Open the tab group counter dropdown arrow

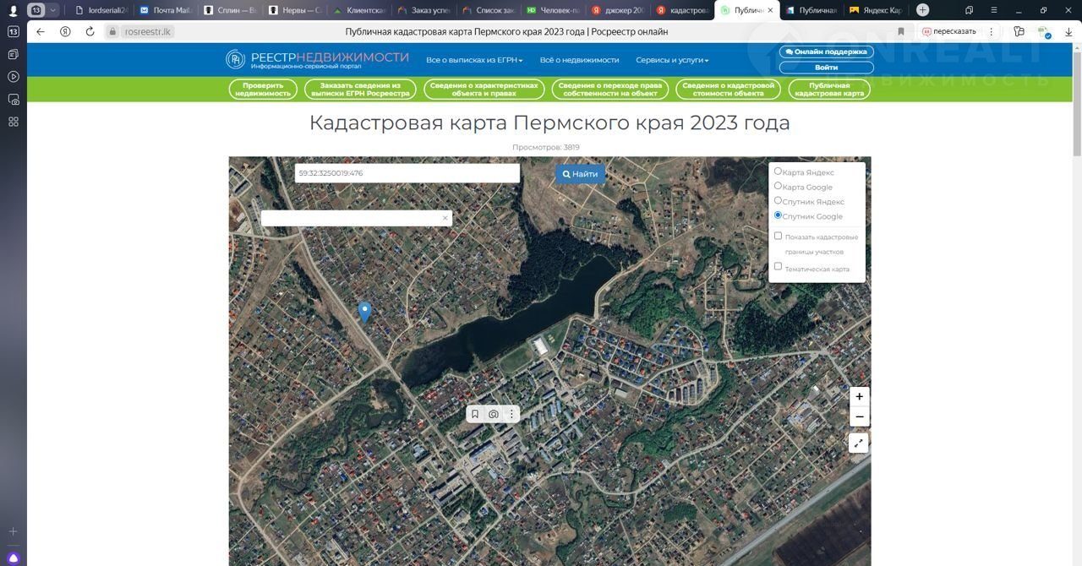53,10
